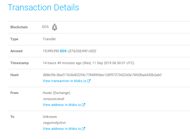Click the recipient address vwgumvhjzkvn

tap(54, 123)
